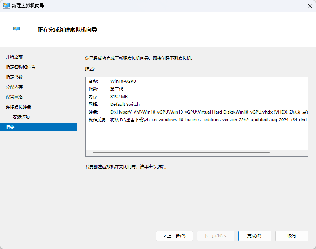Open the 连接虚拟硬盘 step
316x249 pixels.
coord(18,107)
